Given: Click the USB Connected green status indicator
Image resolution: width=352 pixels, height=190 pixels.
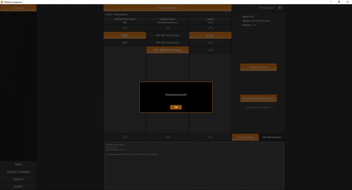Looking at the screenshot, I should coord(280,8).
